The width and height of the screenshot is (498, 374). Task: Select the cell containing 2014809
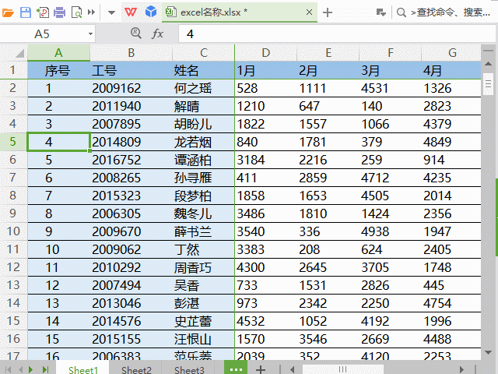(x=132, y=142)
